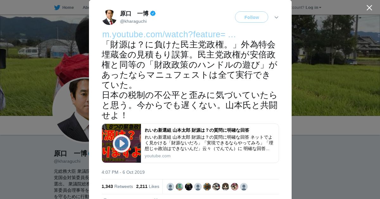This screenshot has height=199, width=380.
Task: Close the tweet overlay with X
Action: (369, 8)
